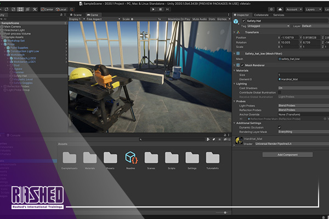Open the Collab sparkle icon in toolbar
Screen dimensions: 329x219
click(x=271, y=9)
